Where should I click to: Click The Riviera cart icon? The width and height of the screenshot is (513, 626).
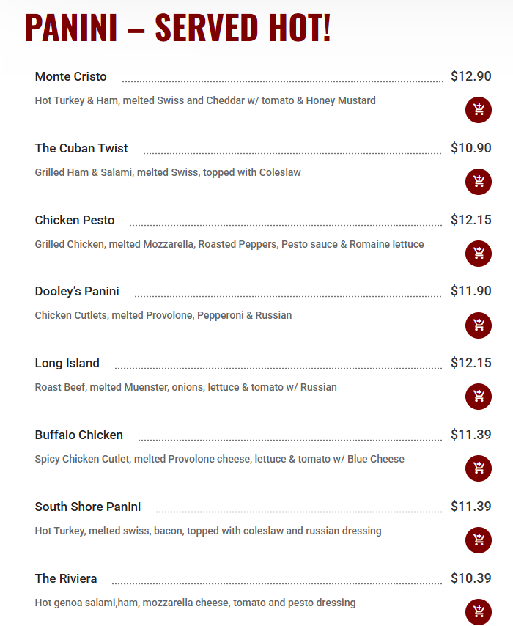point(478,612)
